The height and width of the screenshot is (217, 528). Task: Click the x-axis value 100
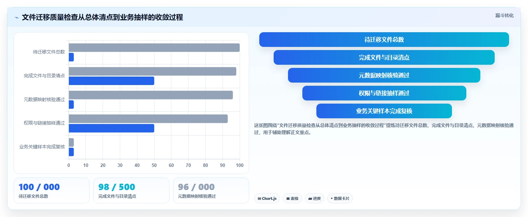click(x=240, y=165)
